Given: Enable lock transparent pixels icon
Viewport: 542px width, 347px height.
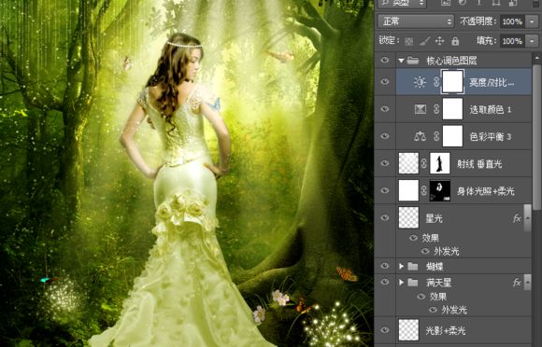Looking at the screenshot, I should (408, 41).
